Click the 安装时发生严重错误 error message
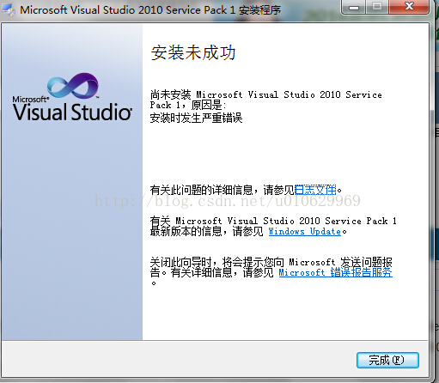439x383 pixels. pos(196,118)
